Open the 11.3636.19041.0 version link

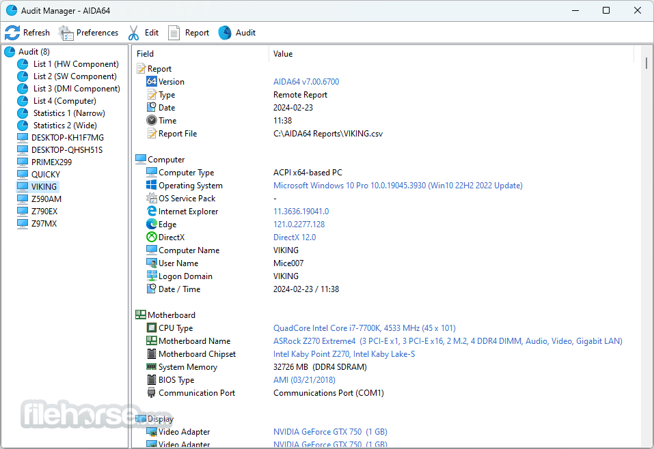(x=301, y=211)
